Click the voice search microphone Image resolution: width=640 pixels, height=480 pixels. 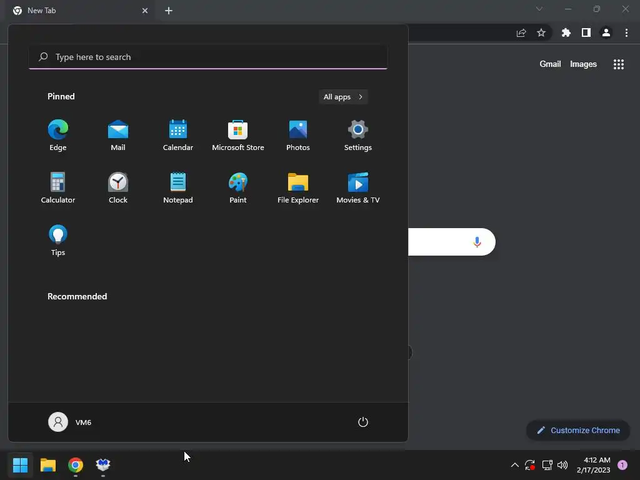pyautogui.click(x=477, y=242)
